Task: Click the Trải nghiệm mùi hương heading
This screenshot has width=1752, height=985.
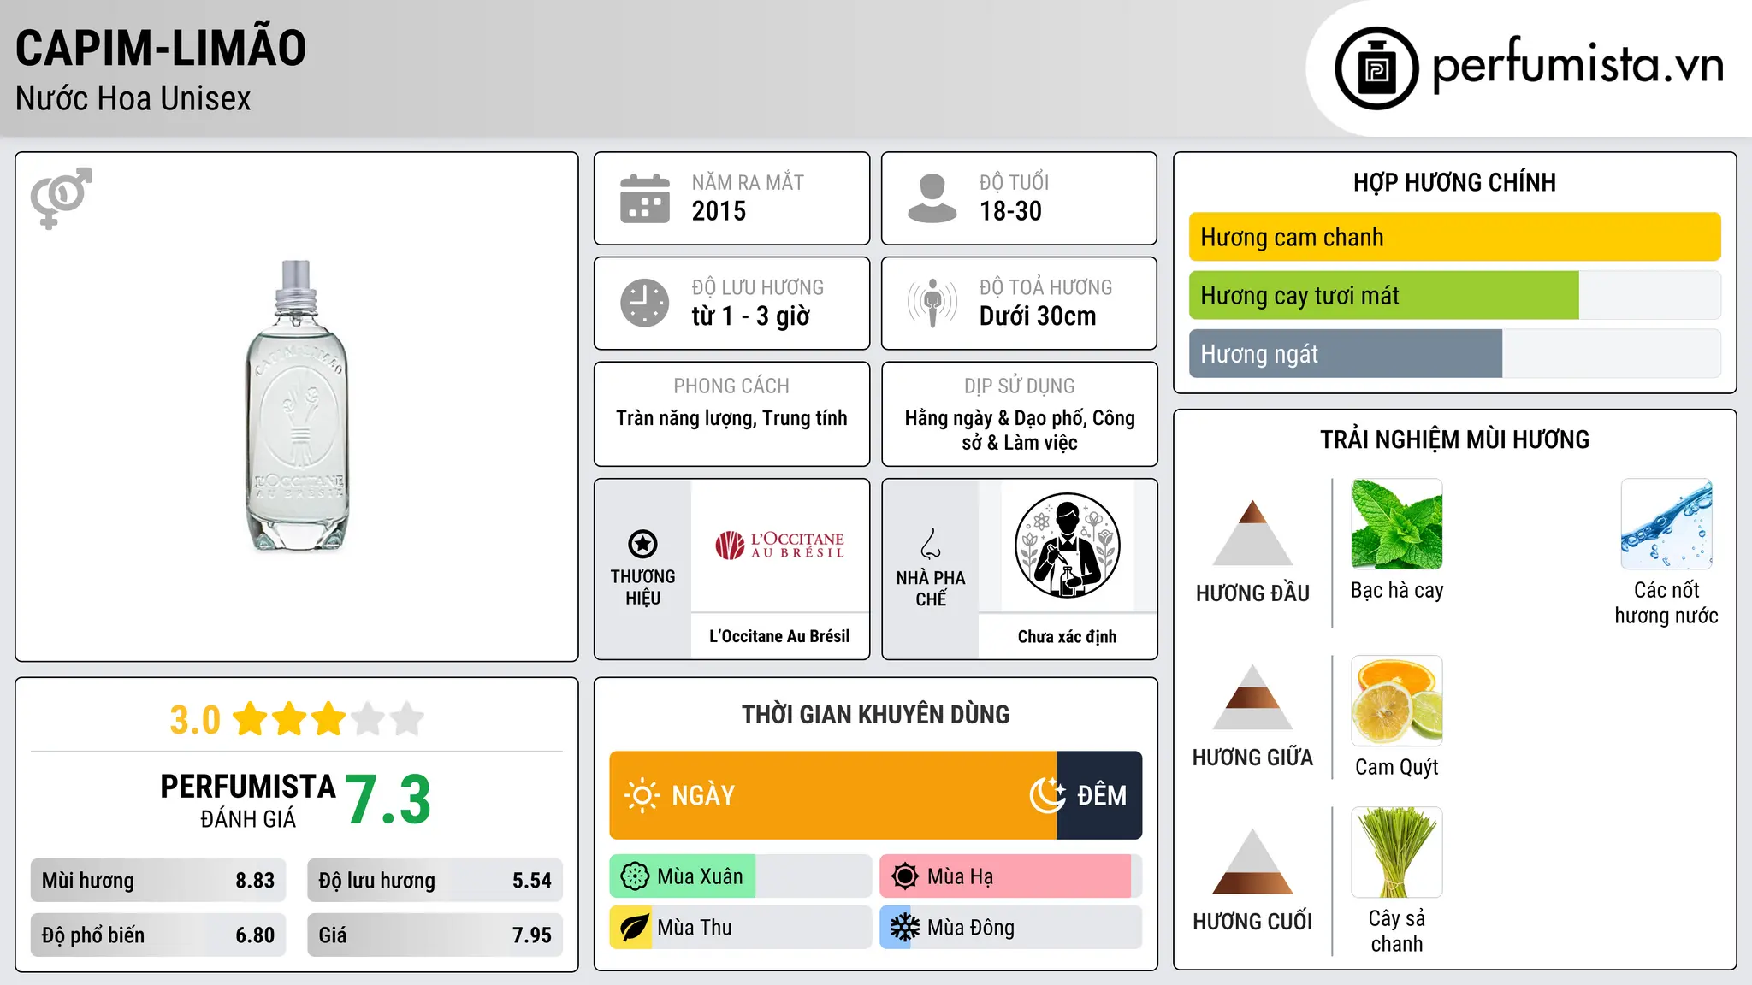Action: point(1454,439)
